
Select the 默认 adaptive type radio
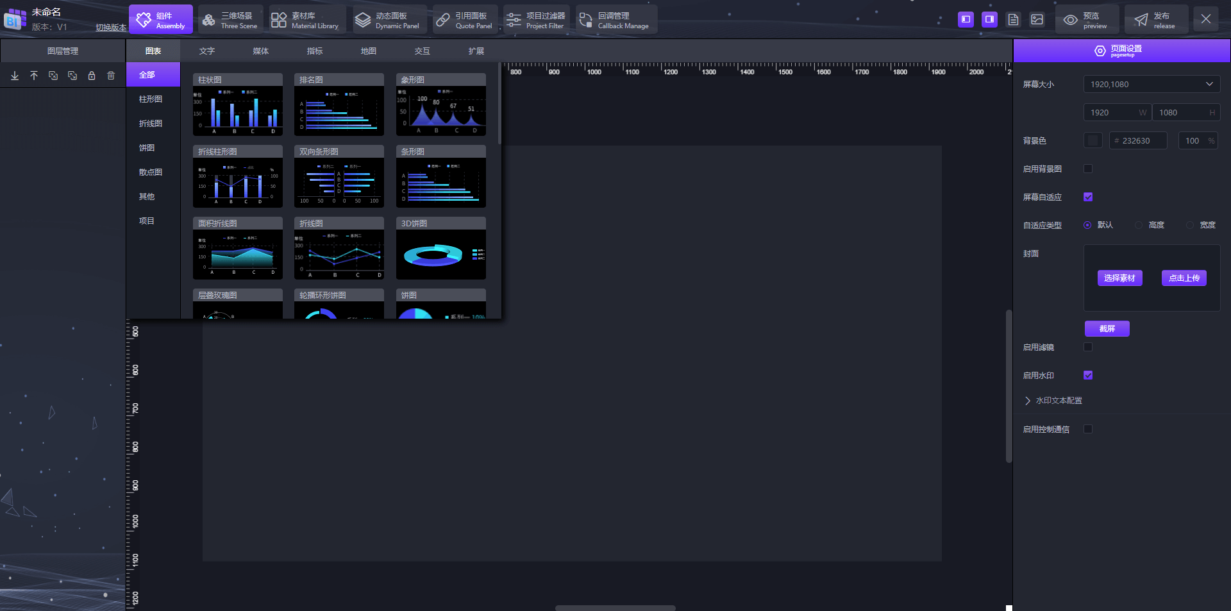click(x=1087, y=225)
